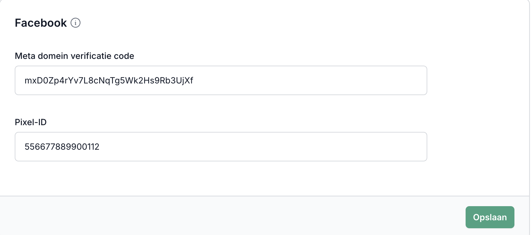The width and height of the screenshot is (531, 235).
Task: Click the word "Opslaan" on the button
Action: pyautogui.click(x=490, y=217)
